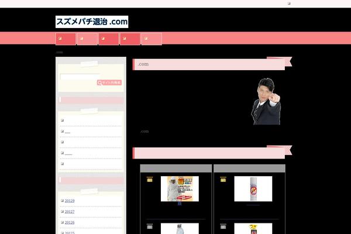Open the 20127 archive link
Viewport: 351px width, 234px height.
tap(70, 212)
